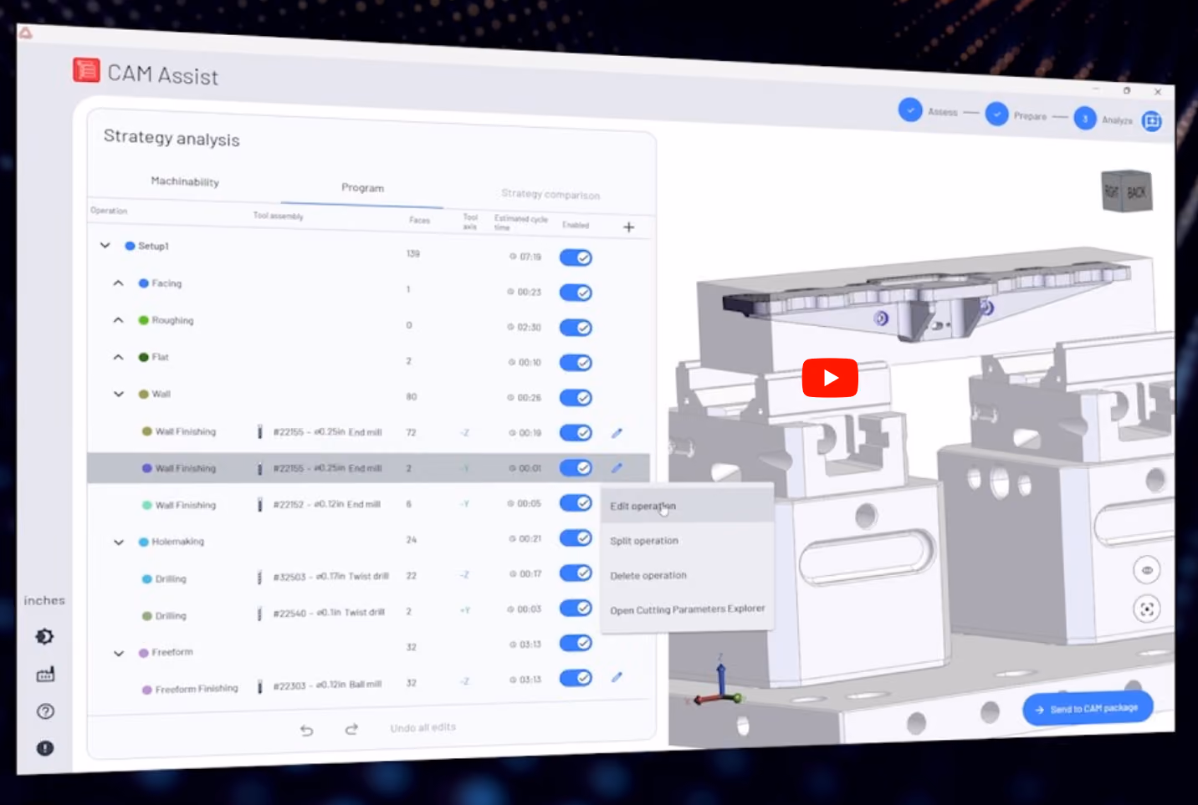The height and width of the screenshot is (805, 1198).
Task: Edit the first Wall Finishing operation pencil
Action: point(617,433)
